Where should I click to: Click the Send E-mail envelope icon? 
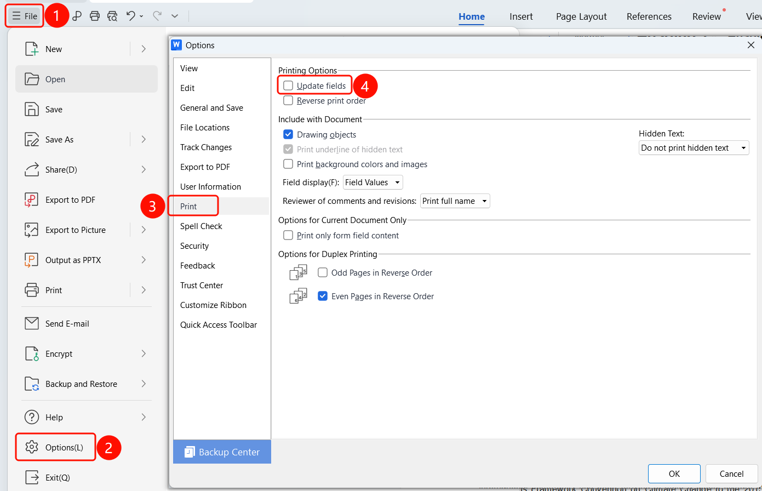(32, 323)
